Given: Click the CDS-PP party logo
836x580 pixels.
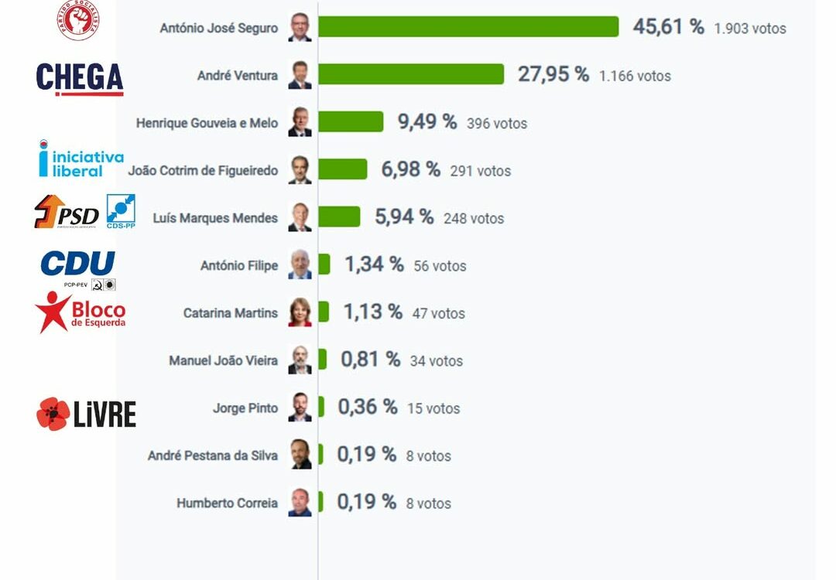Looking at the screenshot, I should (121, 211).
